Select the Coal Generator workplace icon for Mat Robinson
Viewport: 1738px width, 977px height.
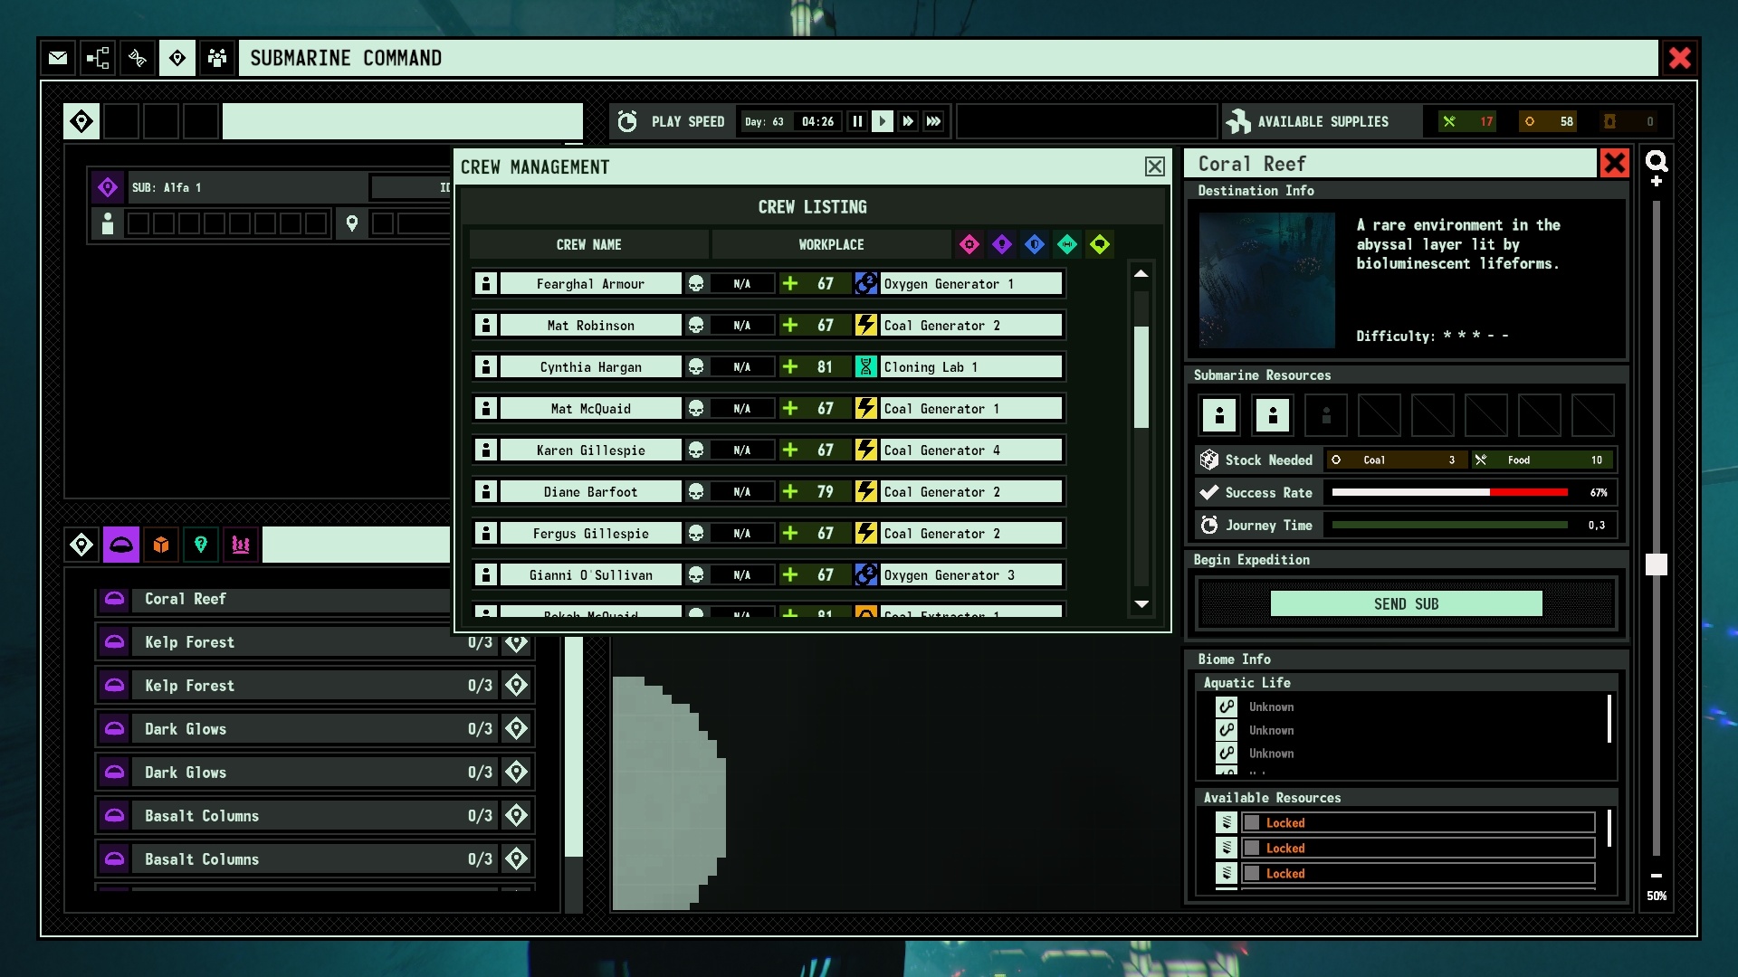865,325
